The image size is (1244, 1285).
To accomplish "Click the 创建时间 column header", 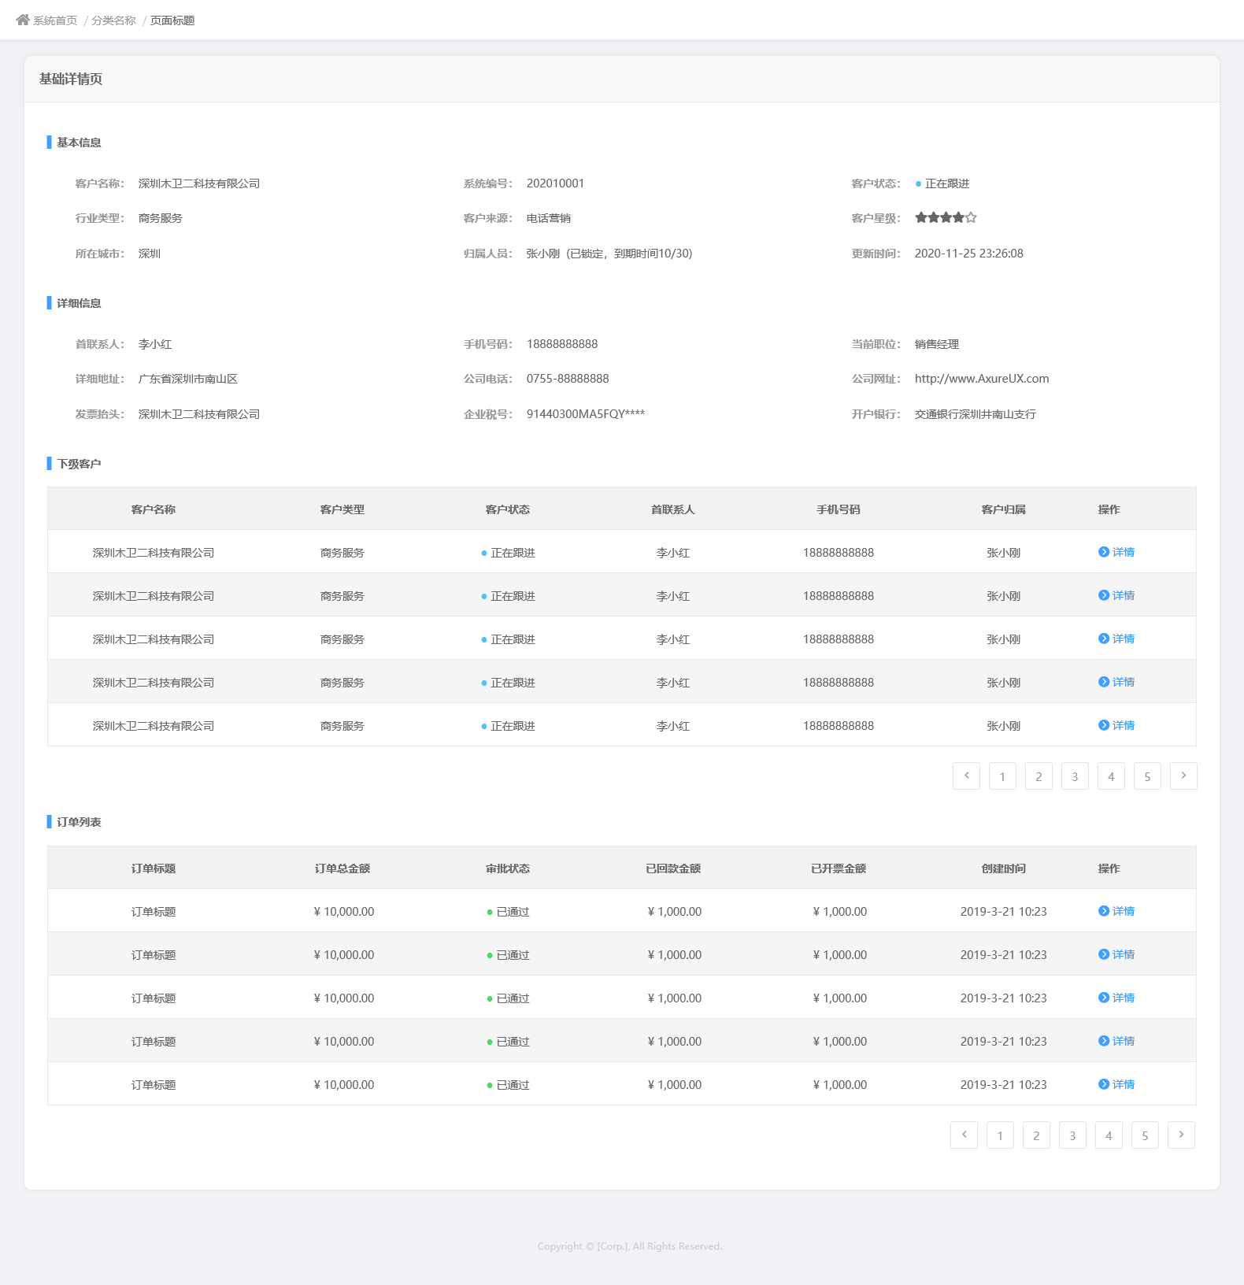I will [x=1004, y=868].
